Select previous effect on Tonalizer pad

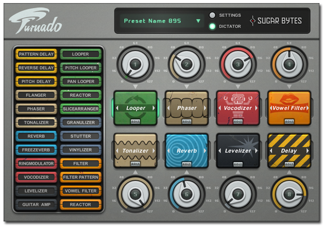tap(117, 151)
